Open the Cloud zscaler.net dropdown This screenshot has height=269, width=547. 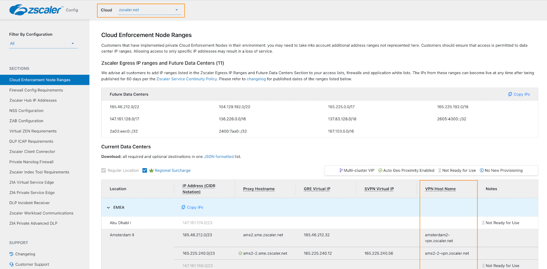[148, 10]
